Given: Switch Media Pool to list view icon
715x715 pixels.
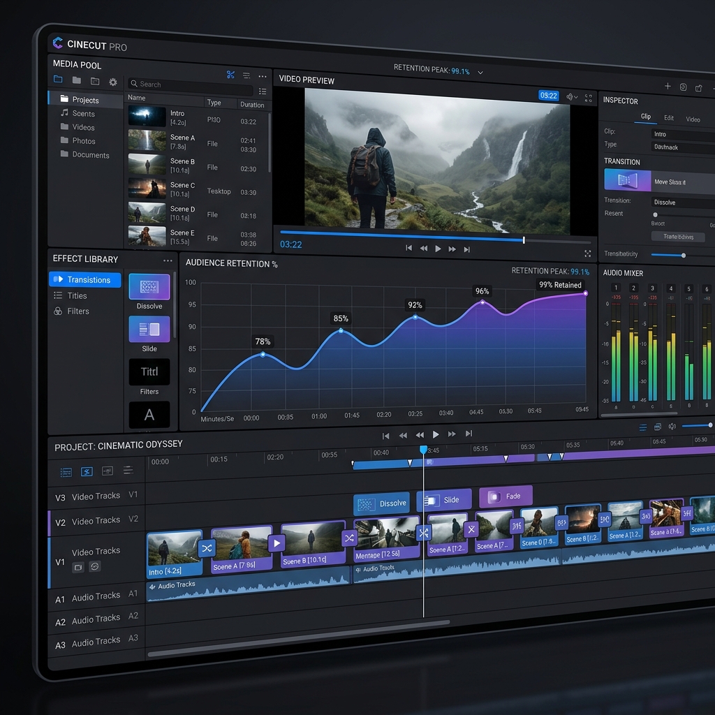Looking at the screenshot, I should coord(263,91).
